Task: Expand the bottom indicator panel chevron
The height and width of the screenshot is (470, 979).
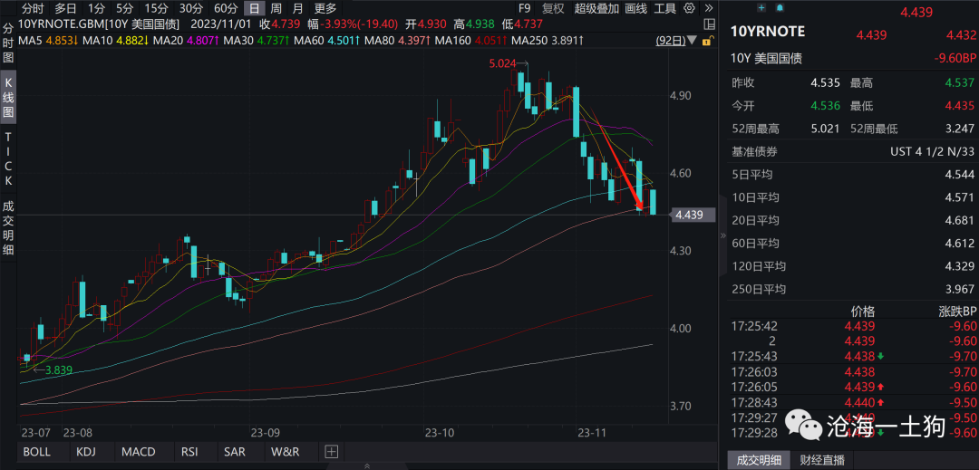Action: (x=366, y=465)
